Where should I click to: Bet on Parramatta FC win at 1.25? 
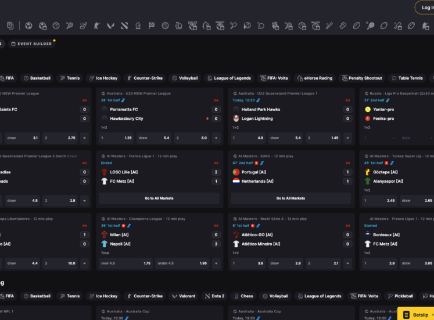[x=116, y=138]
